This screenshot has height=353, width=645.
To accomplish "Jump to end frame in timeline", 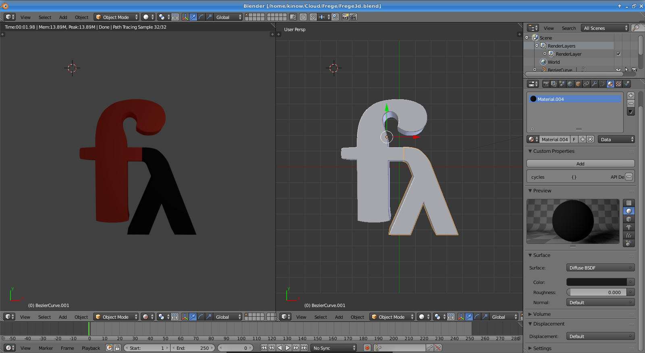I will click(x=304, y=348).
